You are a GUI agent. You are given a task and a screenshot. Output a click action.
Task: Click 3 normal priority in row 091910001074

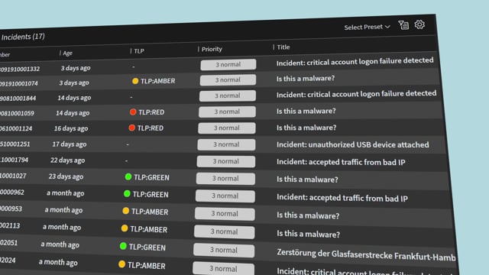click(228, 79)
